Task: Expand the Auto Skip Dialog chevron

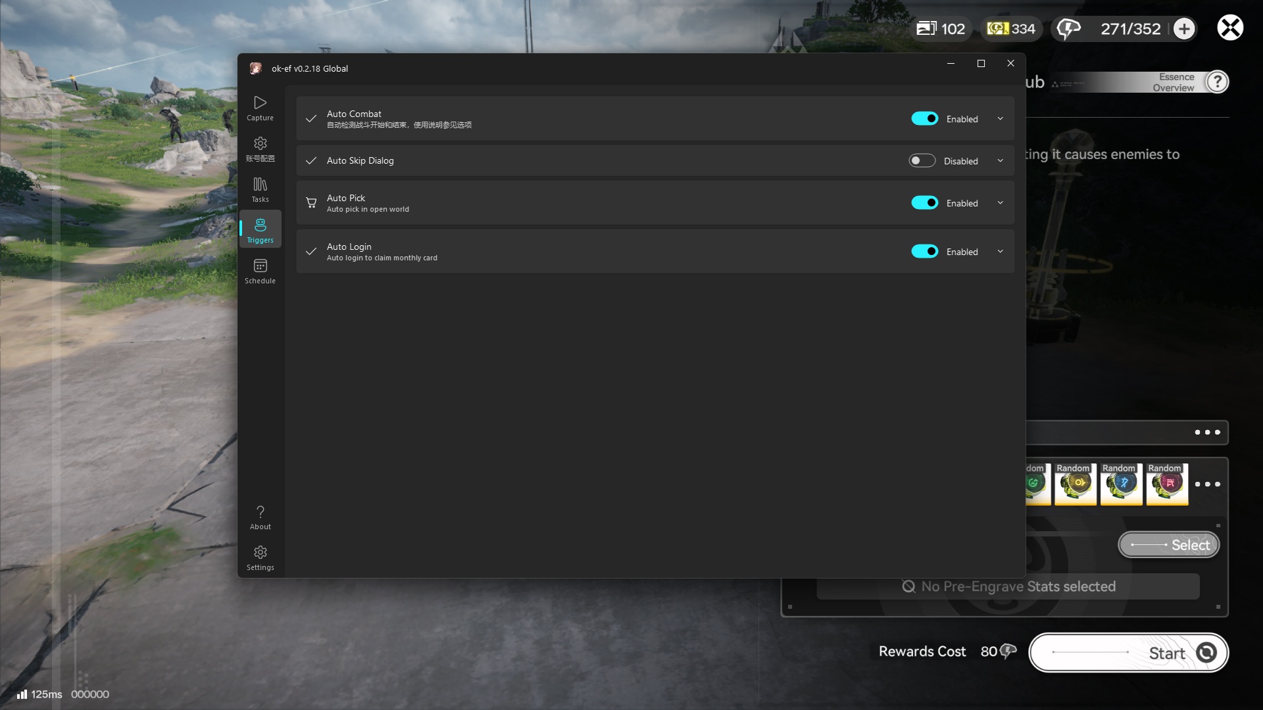Action: coord(1000,161)
